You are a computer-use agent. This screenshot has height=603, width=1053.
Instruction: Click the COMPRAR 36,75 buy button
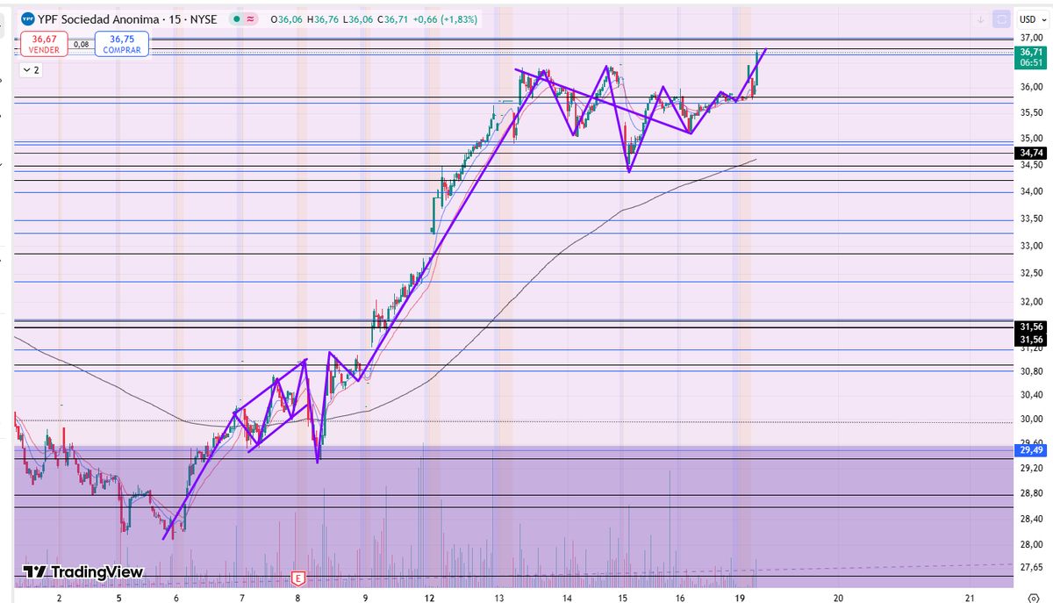tap(122, 44)
